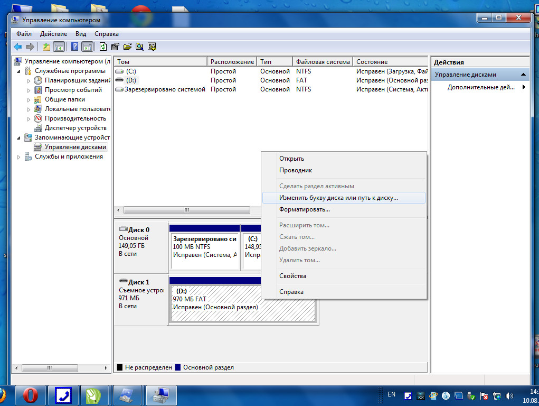Click the Файловая система column header
539x406 pixels.
[323, 62]
